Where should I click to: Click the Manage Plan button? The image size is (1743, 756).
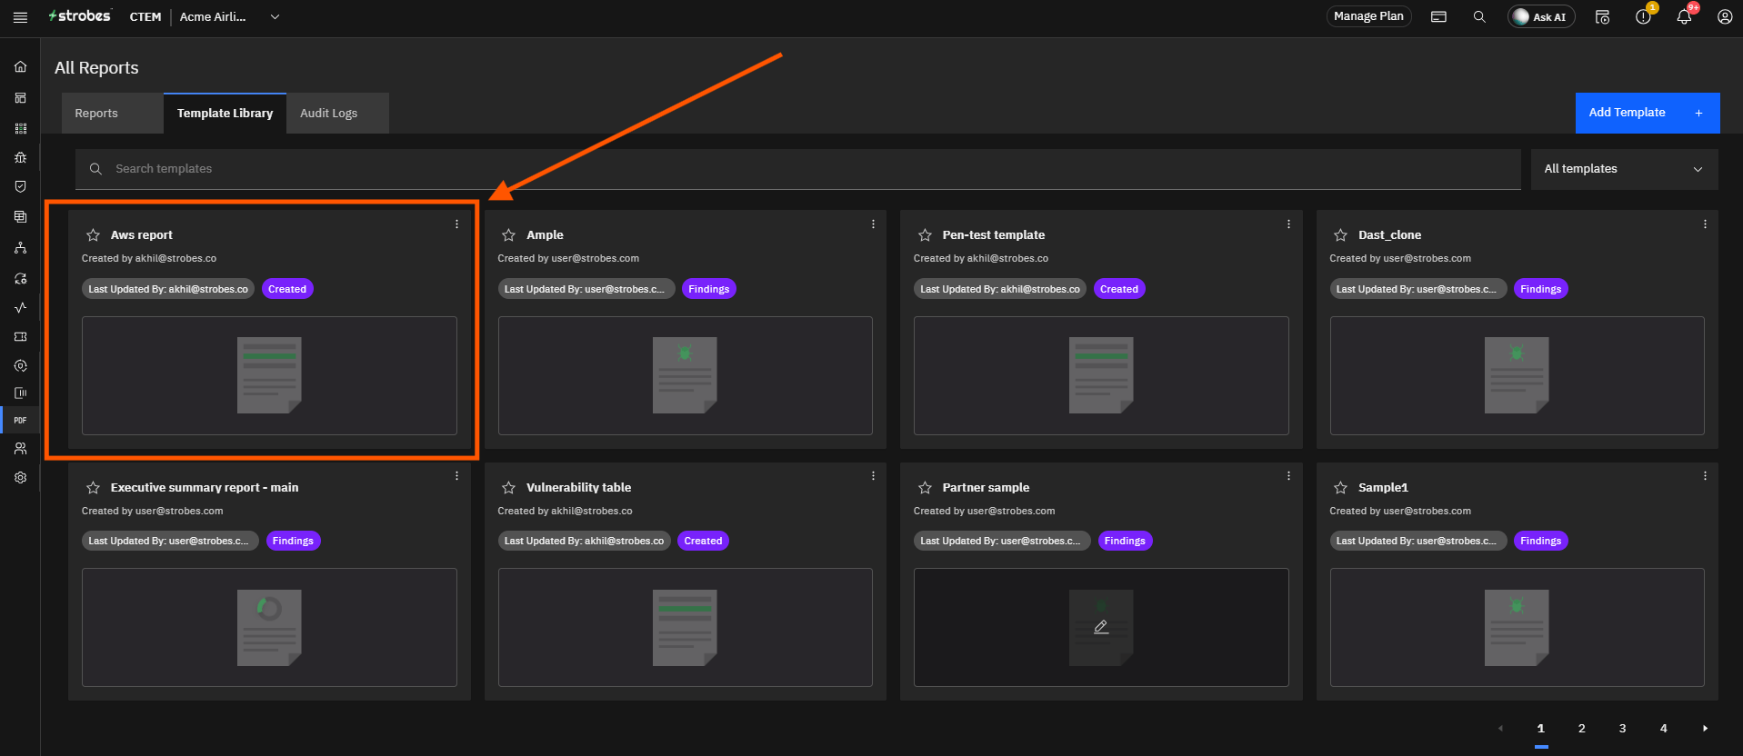click(x=1367, y=16)
